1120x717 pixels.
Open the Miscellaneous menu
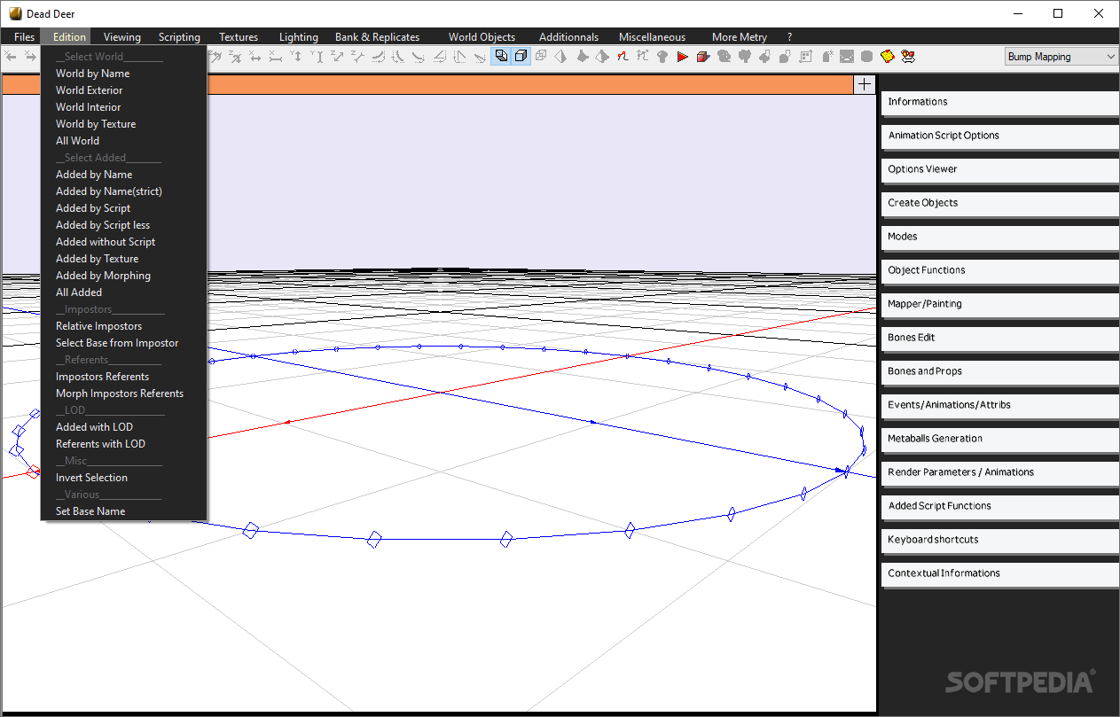(x=652, y=37)
